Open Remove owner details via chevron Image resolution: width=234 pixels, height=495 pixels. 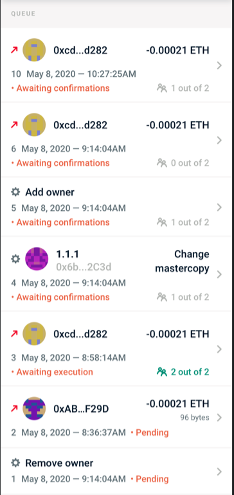(219, 472)
